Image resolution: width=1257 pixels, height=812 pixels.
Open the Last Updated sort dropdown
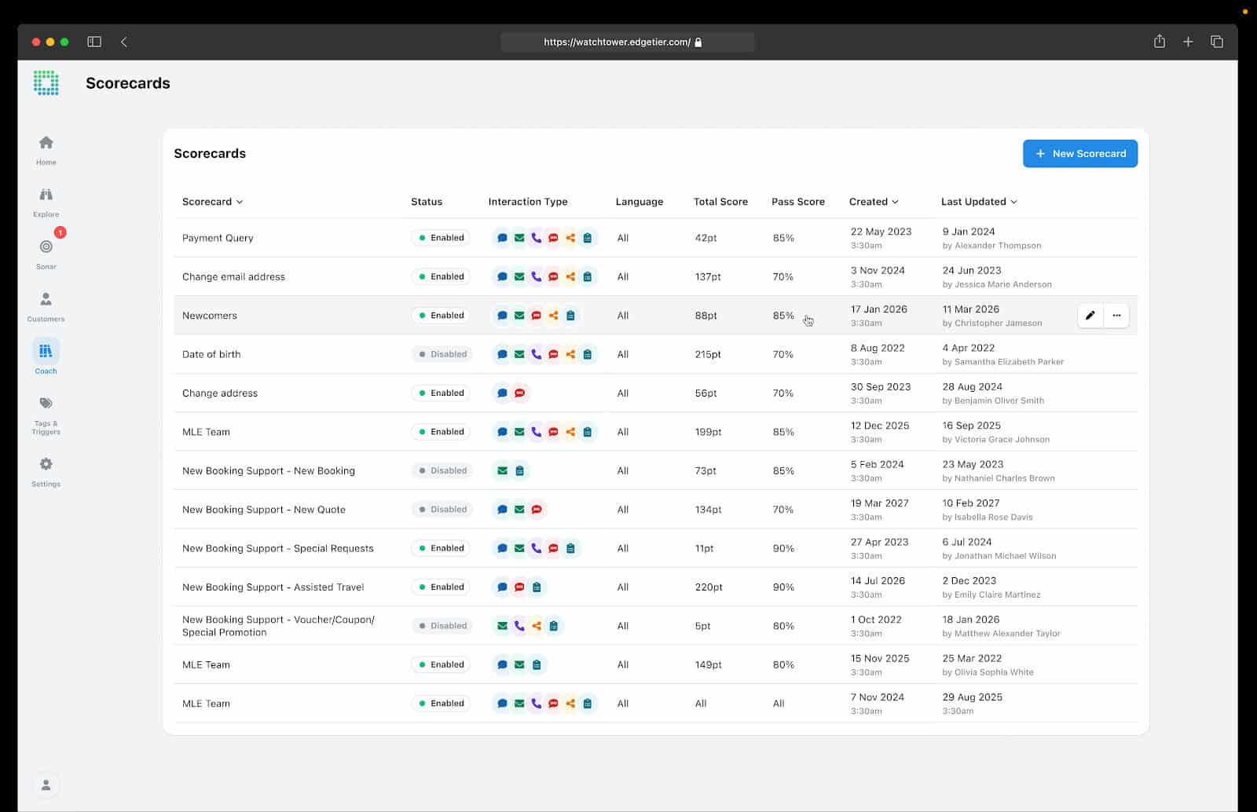[1013, 202]
